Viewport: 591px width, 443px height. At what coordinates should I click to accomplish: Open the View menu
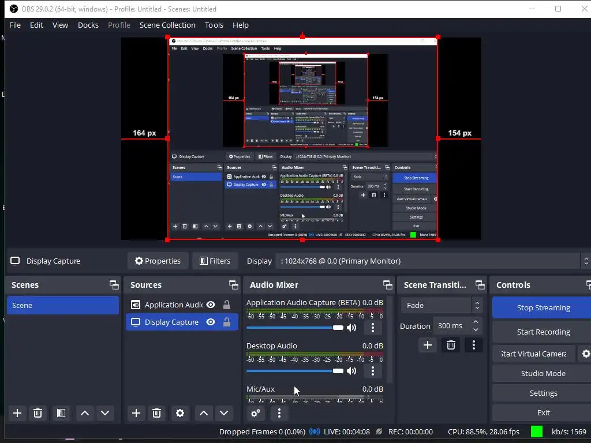(60, 25)
